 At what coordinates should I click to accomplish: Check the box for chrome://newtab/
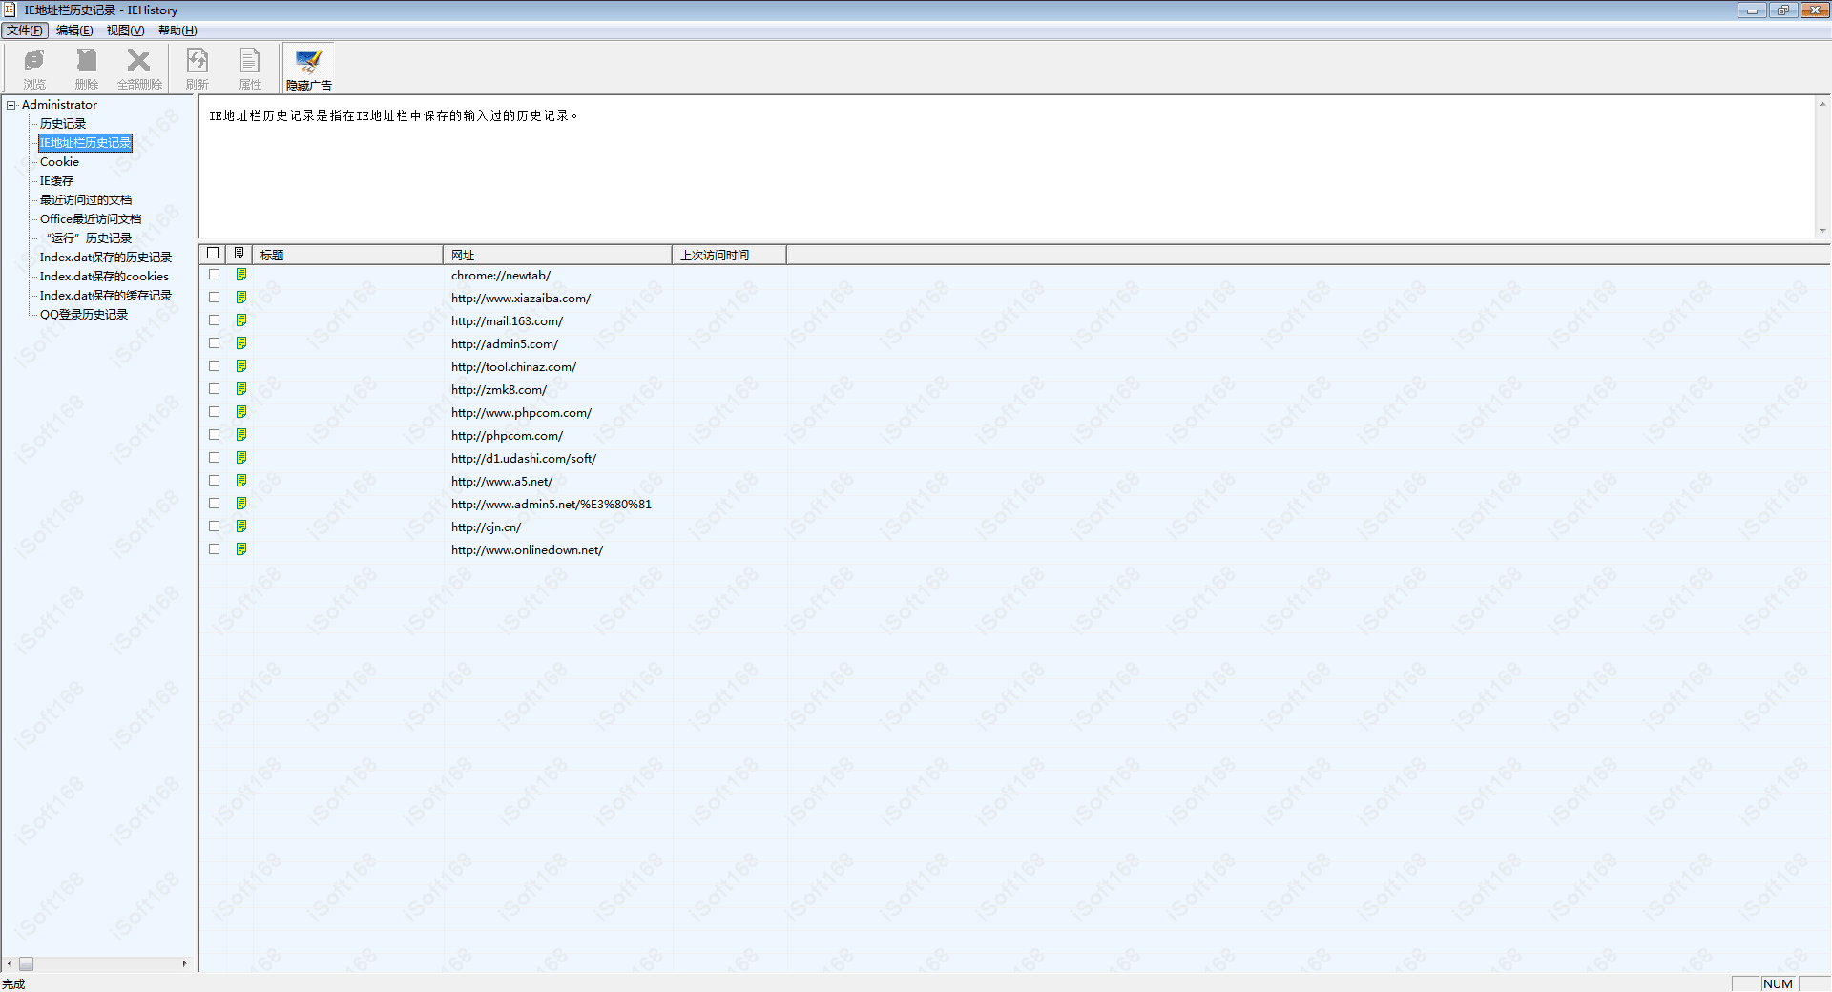pos(214,275)
